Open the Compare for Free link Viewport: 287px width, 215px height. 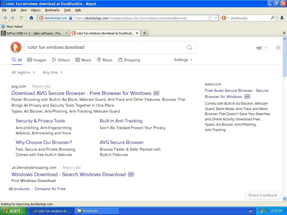coord(50,189)
